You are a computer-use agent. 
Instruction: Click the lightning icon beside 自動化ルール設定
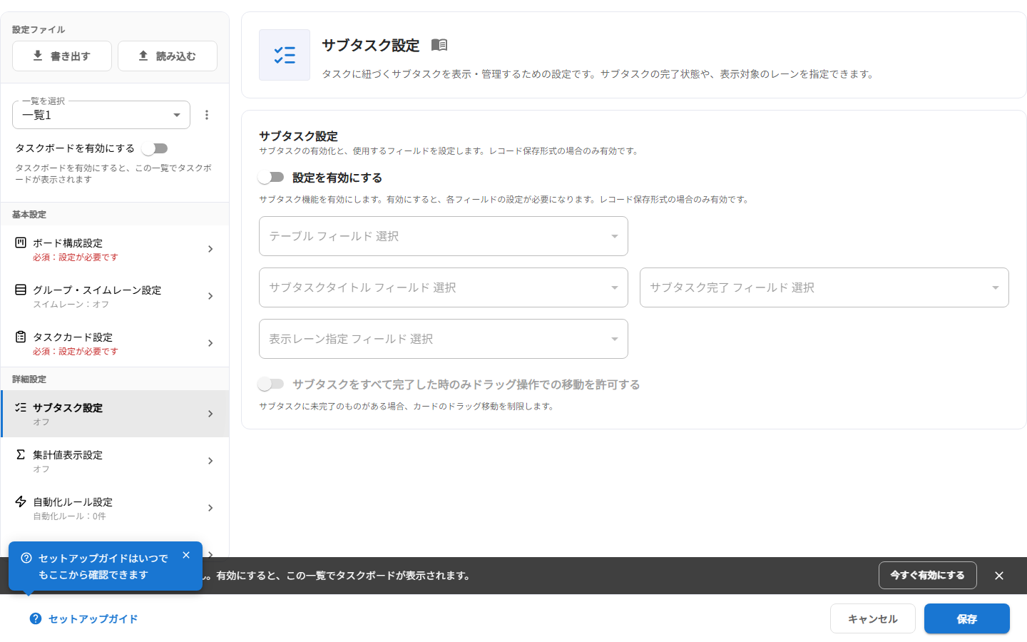(x=21, y=501)
